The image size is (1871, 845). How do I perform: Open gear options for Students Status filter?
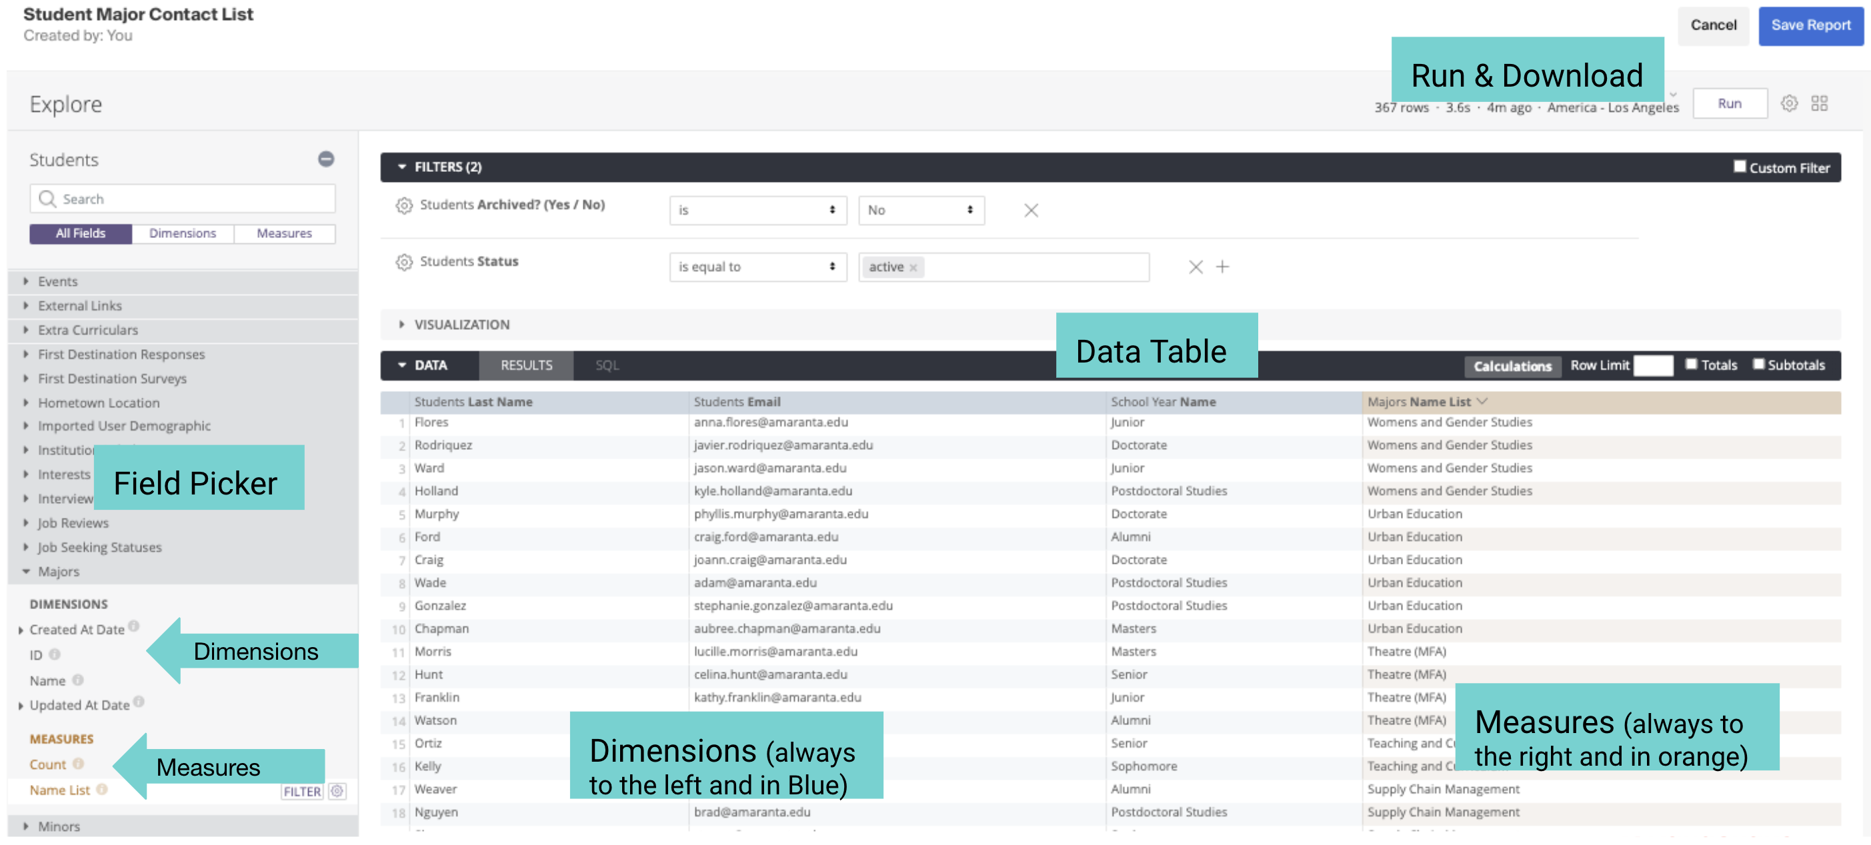point(404,262)
